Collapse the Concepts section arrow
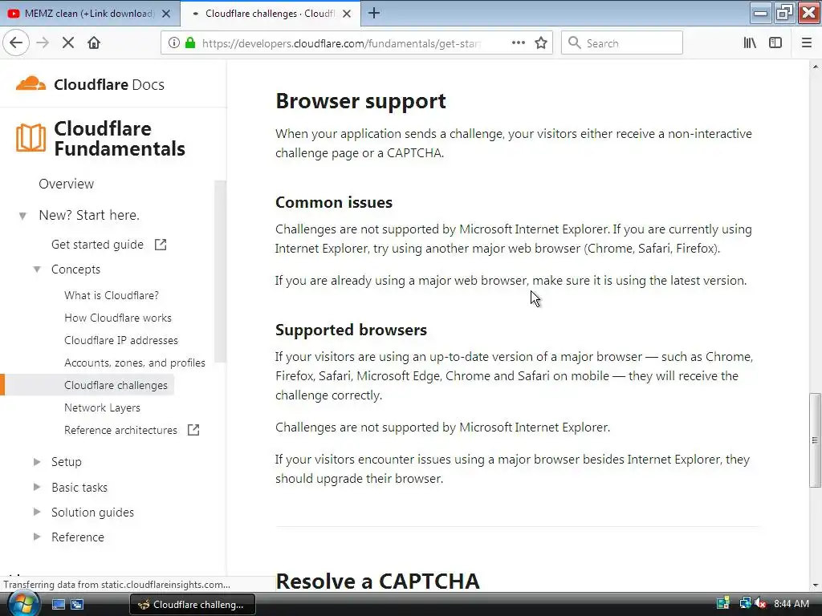This screenshot has height=616, width=822. click(x=37, y=269)
